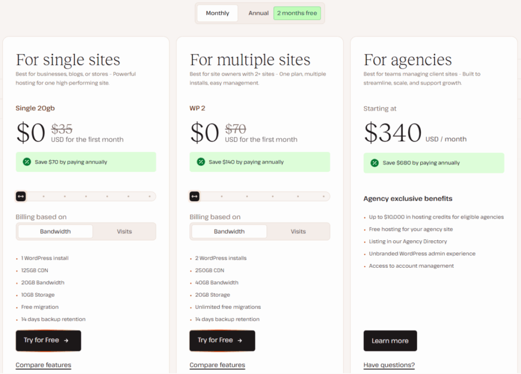This screenshot has height=374, width=521.
Task: Select the '2 months free' badge
Action: pyautogui.click(x=297, y=13)
